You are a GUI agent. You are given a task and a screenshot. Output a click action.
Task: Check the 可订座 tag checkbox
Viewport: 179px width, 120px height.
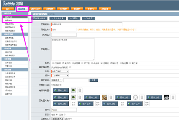82,63
